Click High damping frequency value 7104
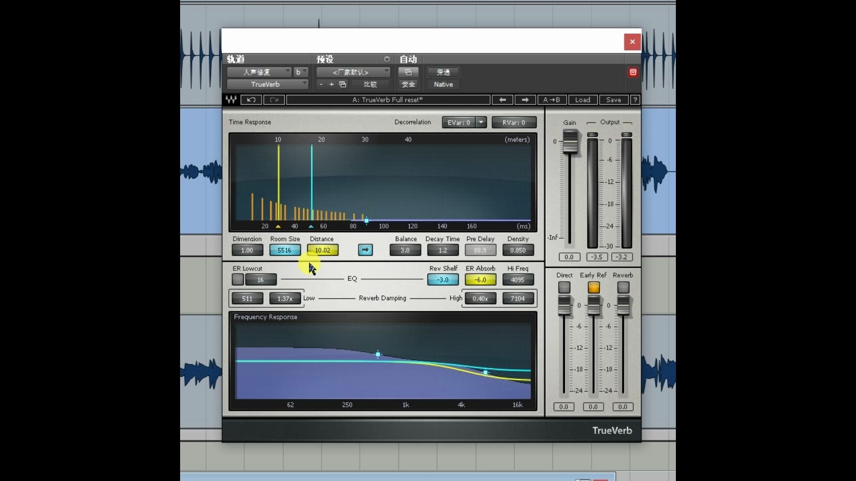The height and width of the screenshot is (481, 856). [518, 298]
